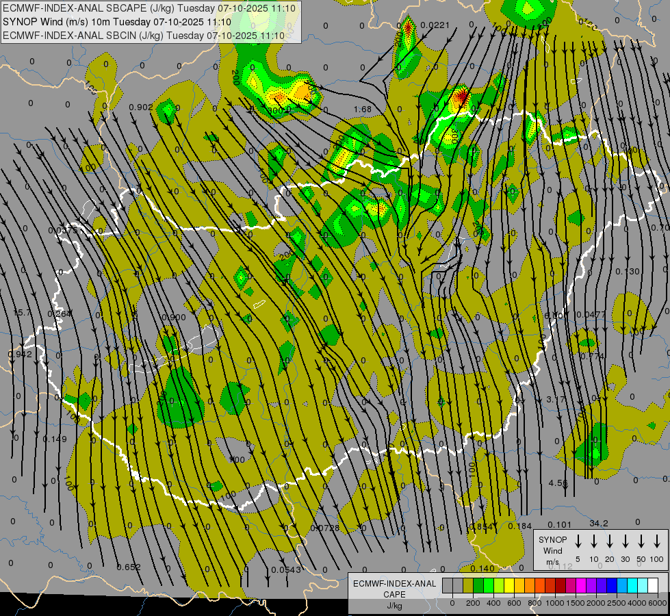670x616 pixels.
Task: Click the map value 0.130
Action: [x=628, y=272]
